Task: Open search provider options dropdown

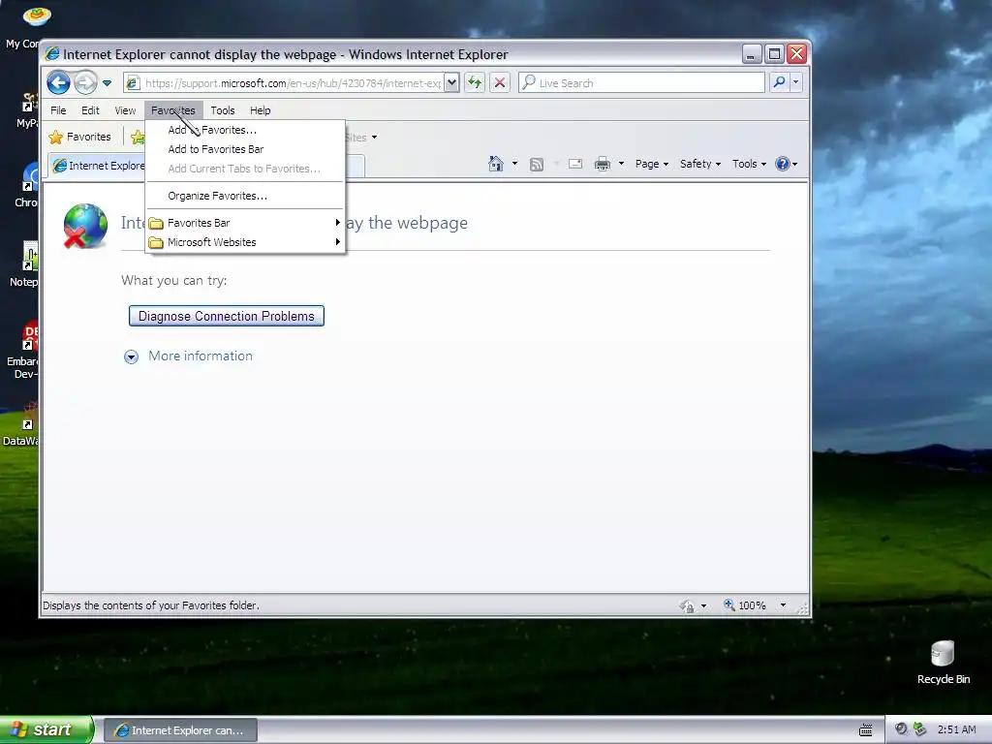Action: (x=796, y=83)
